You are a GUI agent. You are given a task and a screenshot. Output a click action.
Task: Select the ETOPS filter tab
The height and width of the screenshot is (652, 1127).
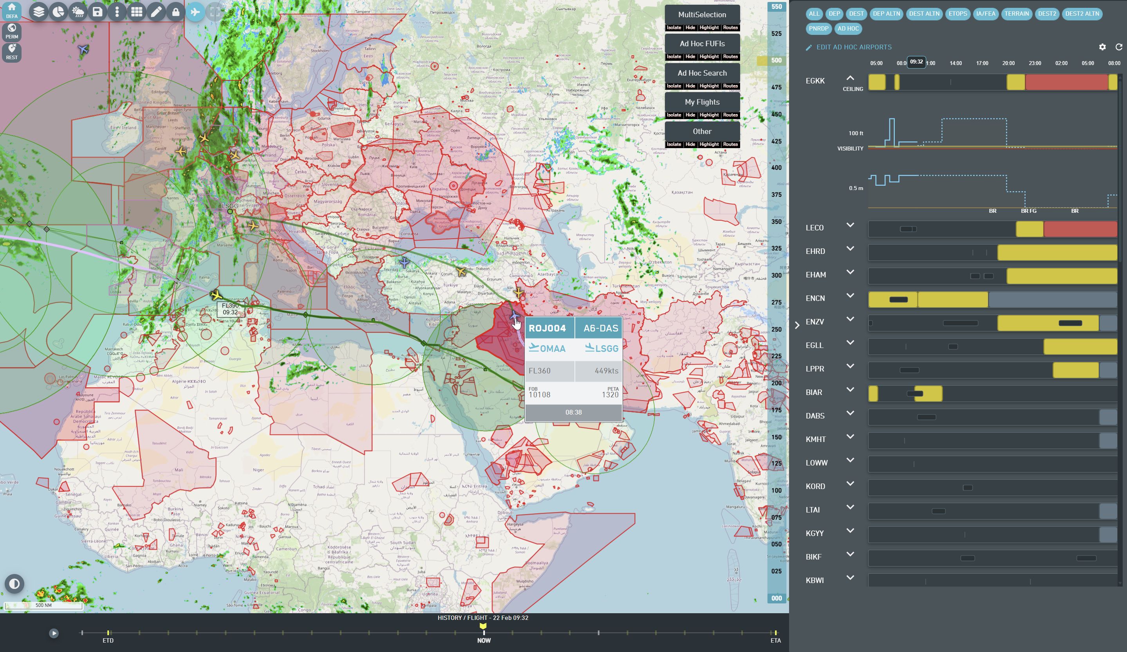tap(957, 13)
